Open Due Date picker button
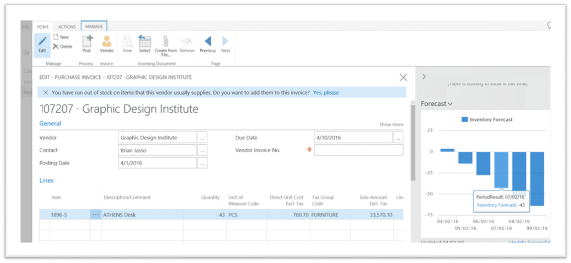The width and height of the screenshot is (571, 263). click(399, 138)
